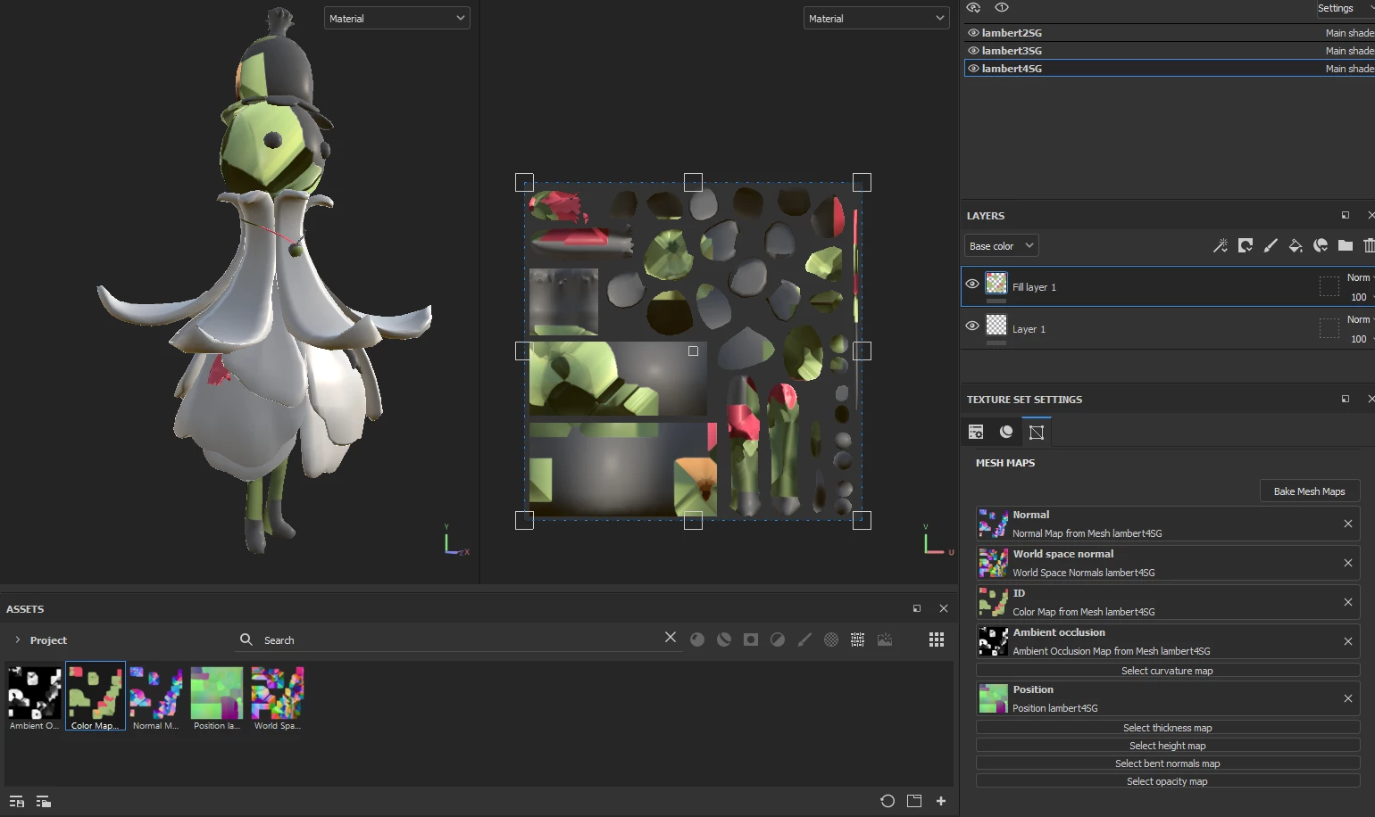
Task: Add a fill layer with bucket icon
Action: click(1296, 245)
